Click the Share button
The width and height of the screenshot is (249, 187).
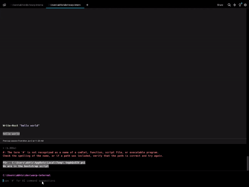pyautogui.click(x=220, y=5)
